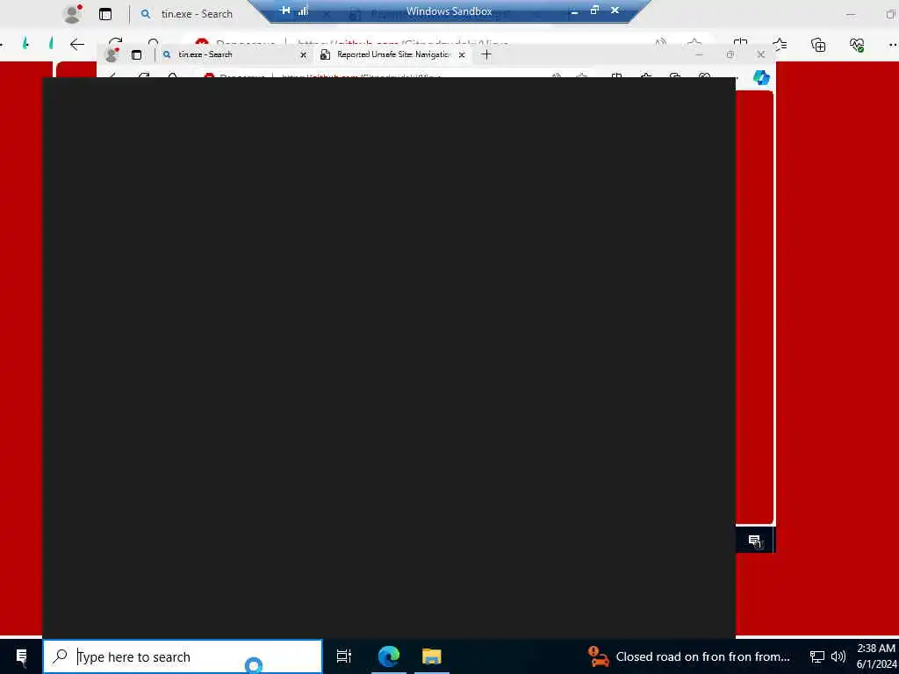Open the volume tray icon
The width and height of the screenshot is (899, 674).
point(838,656)
